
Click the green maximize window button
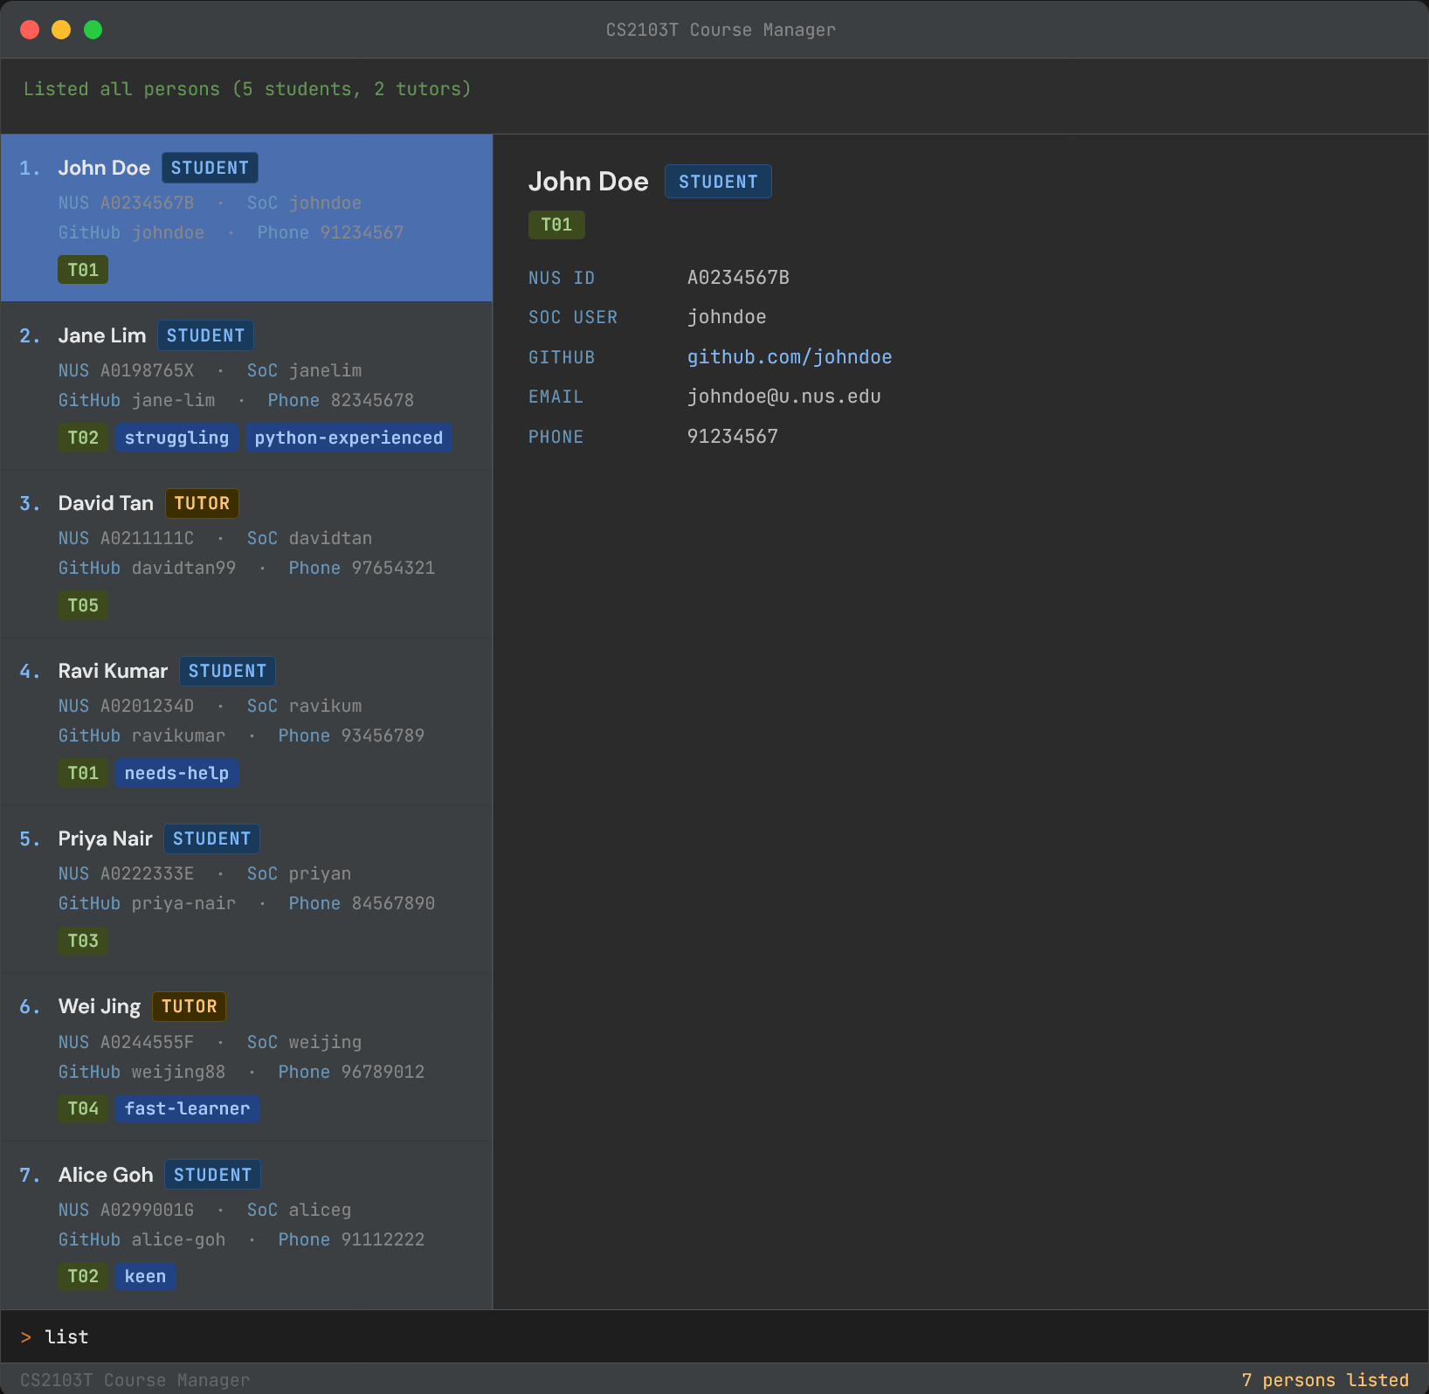point(93,30)
